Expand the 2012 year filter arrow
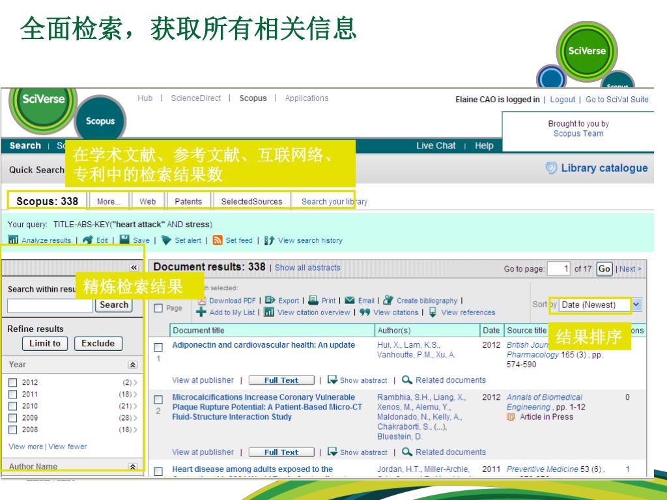 [135, 382]
